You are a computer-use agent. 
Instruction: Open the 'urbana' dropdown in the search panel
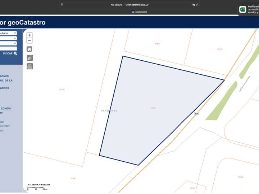(x=8, y=33)
